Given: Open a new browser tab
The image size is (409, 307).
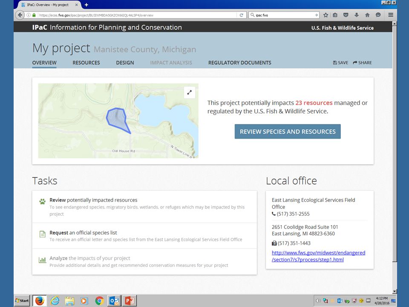Looking at the screenshot, I should (x=86, y=5).
